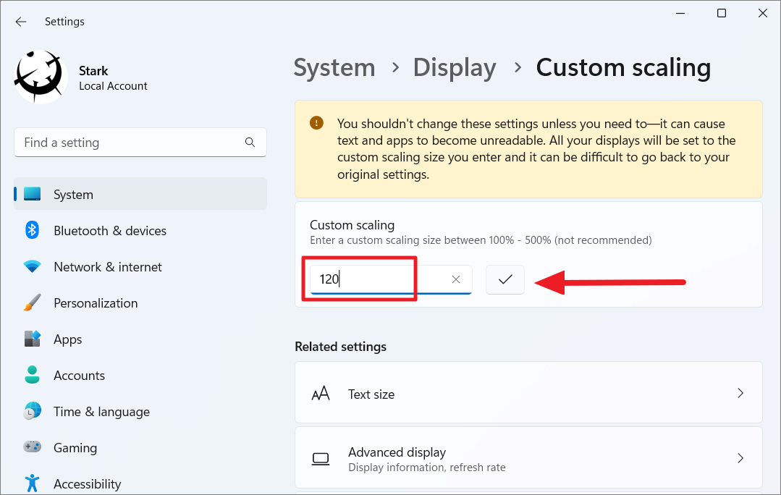781x495 pixels.
Task: Select the Network & internet globe icon
Action: (x=32, y=266)
